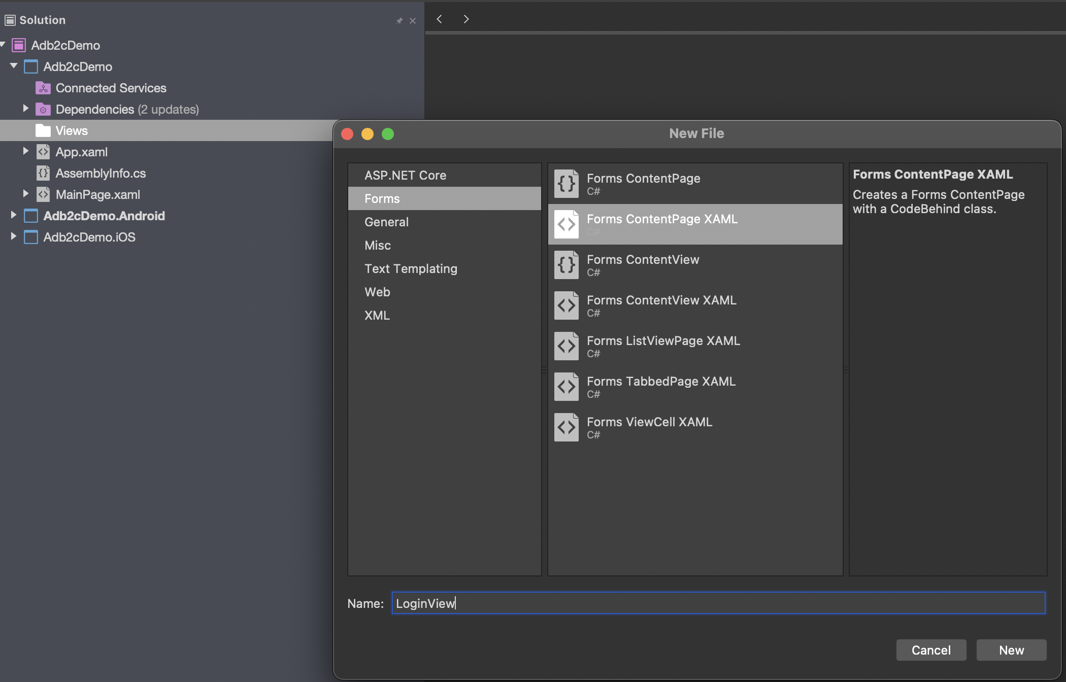Click the Cancel button
This screenshot has width=1066, height=682.
931,650
